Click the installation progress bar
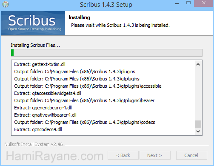 tap(107, 53)
